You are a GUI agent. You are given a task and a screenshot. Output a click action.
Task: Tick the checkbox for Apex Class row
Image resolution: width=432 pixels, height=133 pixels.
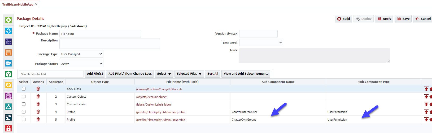click(24, 89)
